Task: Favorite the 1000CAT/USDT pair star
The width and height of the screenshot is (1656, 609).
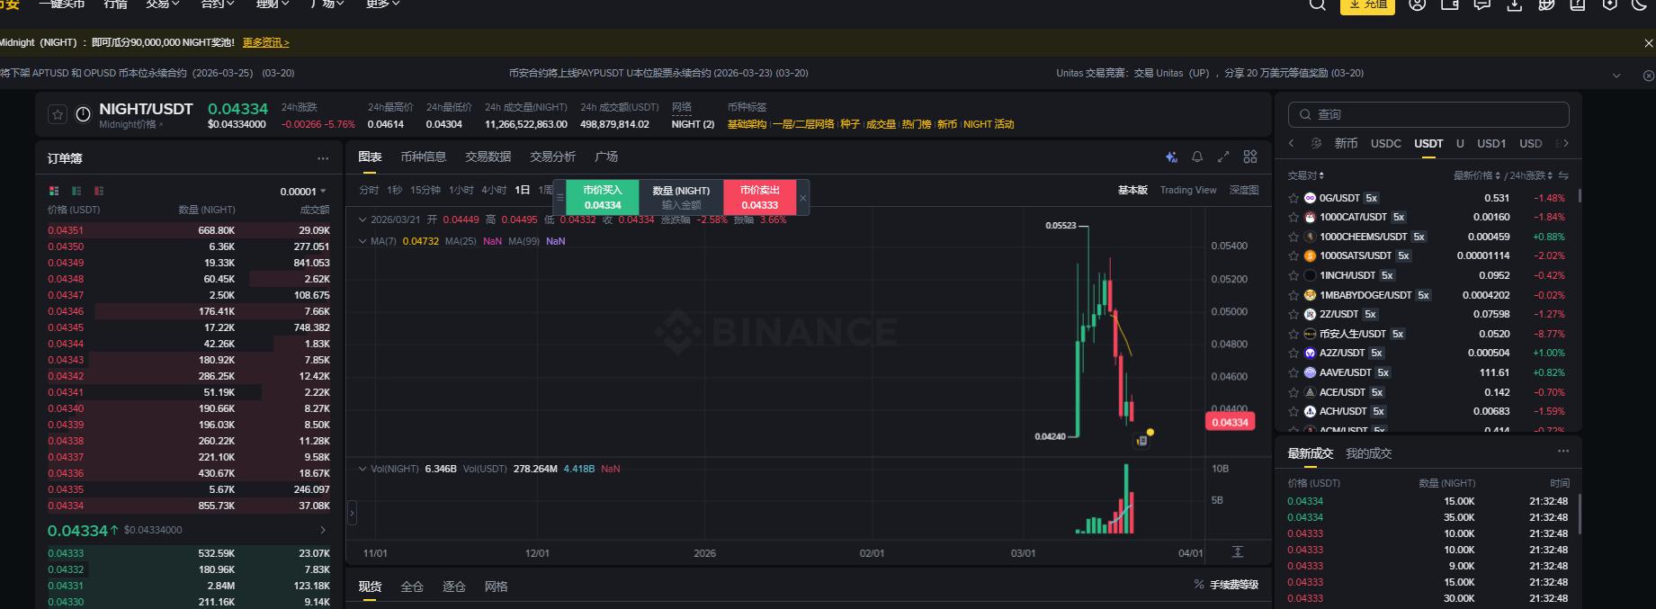Action: pos(1293,218)
